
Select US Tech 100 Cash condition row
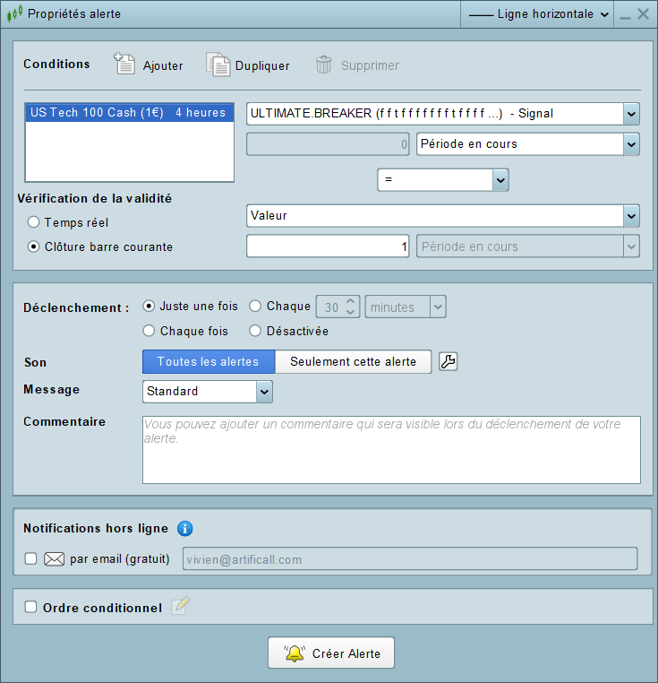pyautogui.click(x=130, y=112)
